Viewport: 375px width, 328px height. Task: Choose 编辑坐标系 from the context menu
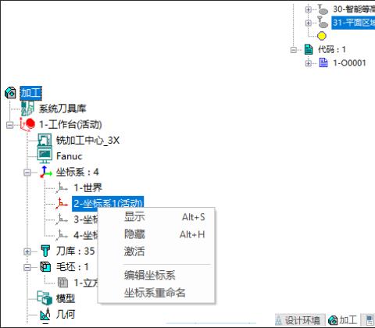(156, 275)
